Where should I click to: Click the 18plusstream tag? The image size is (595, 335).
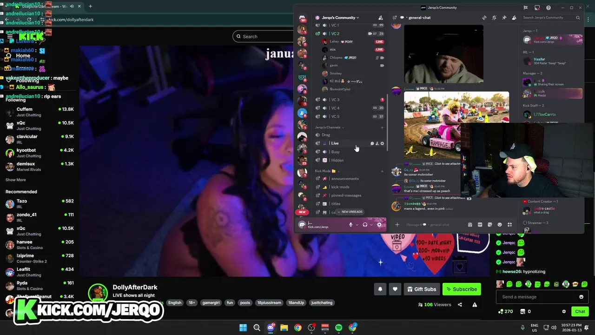269,303
